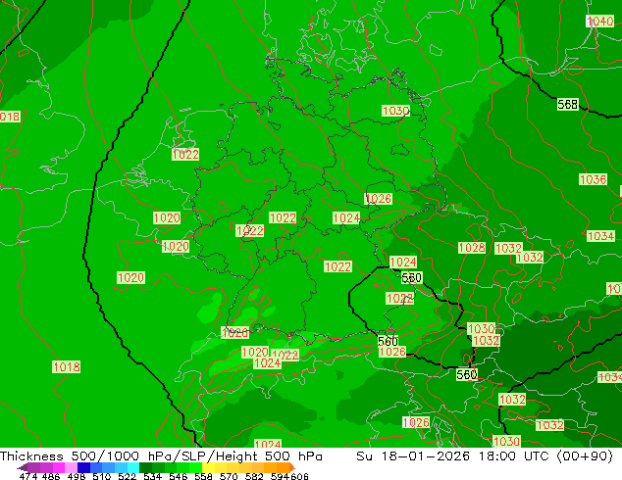Select the map title 'Thickness 500/1000 hPa/SLP/Height 500 hPa'
The width and height of the screenshot is (622, 480).
(x=161, y=456)
